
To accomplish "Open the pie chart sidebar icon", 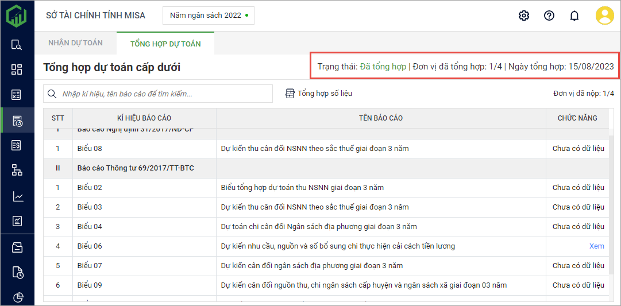I will point(17,297).
